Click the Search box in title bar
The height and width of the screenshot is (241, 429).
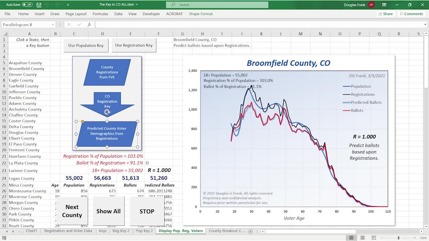[x=217, y=5]
